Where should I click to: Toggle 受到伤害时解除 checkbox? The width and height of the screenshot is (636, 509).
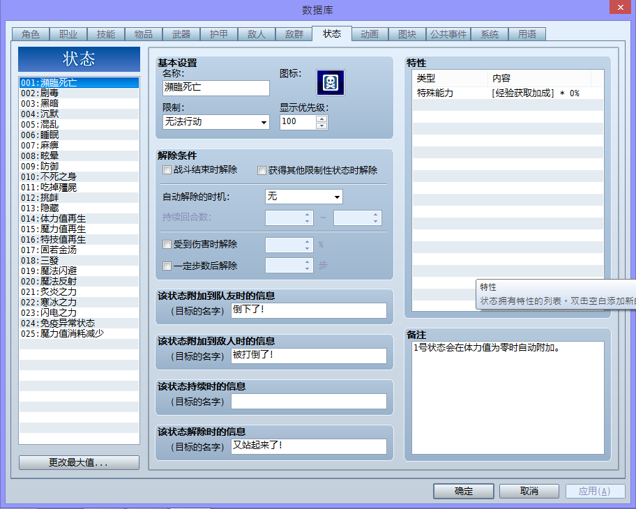point(167,244)
